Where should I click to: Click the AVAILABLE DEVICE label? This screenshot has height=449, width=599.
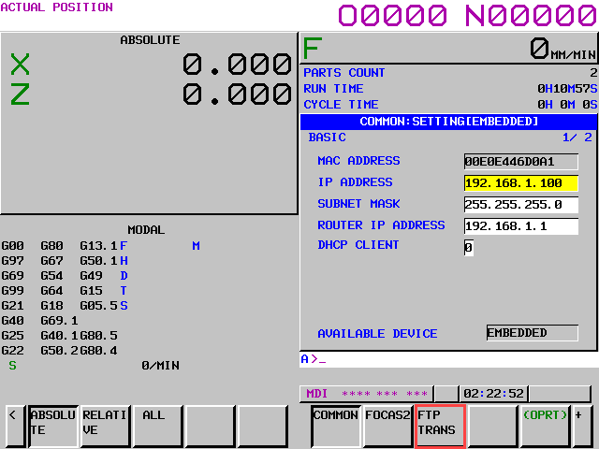[377, 334]
